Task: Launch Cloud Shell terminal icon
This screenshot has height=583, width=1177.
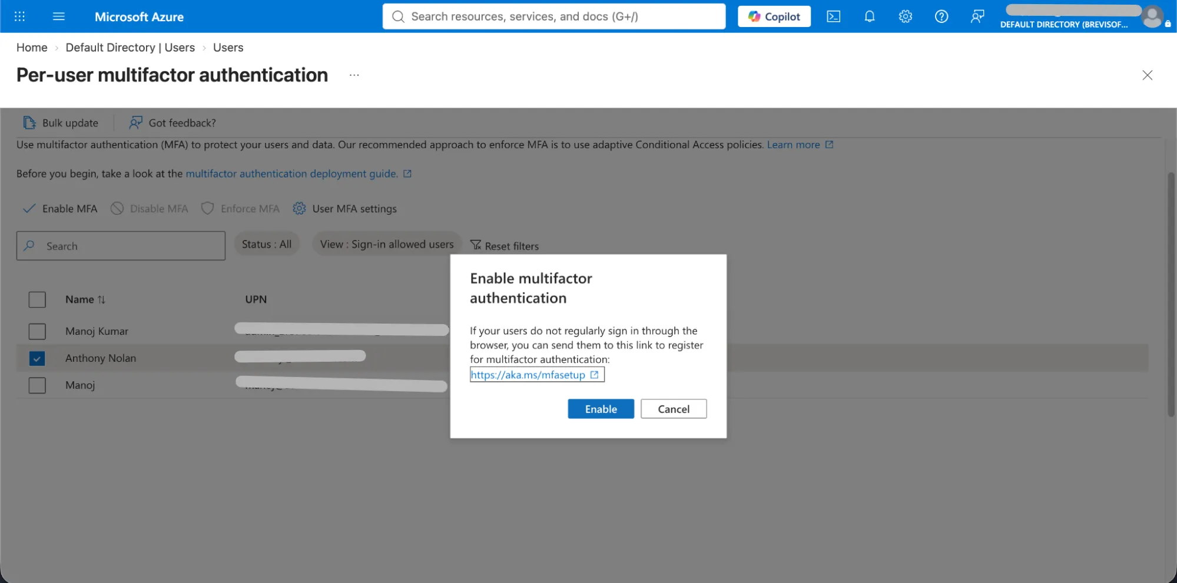Action: [833, 16]
